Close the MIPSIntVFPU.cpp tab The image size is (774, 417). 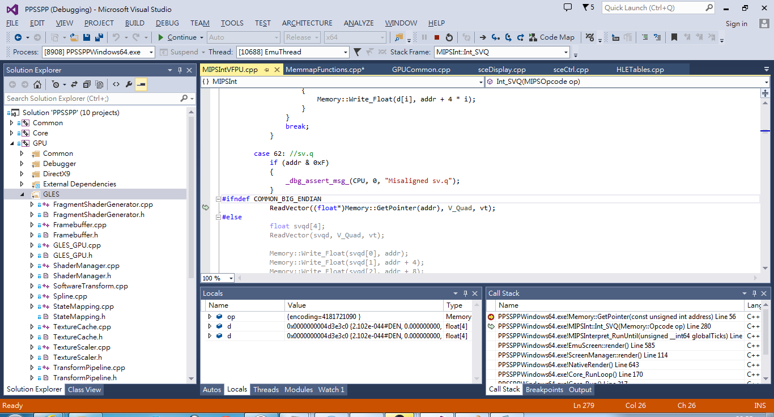click(x=277, y=70)
